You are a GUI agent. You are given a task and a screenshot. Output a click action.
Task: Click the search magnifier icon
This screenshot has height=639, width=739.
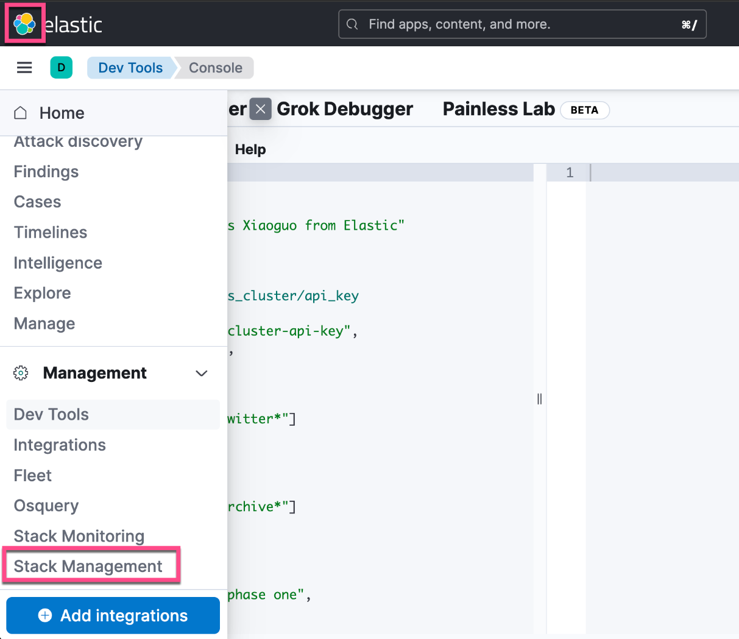click(352, 24)
